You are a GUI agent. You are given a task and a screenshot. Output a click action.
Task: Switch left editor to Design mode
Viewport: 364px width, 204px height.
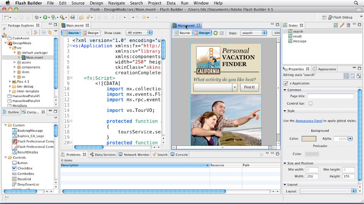91,33
